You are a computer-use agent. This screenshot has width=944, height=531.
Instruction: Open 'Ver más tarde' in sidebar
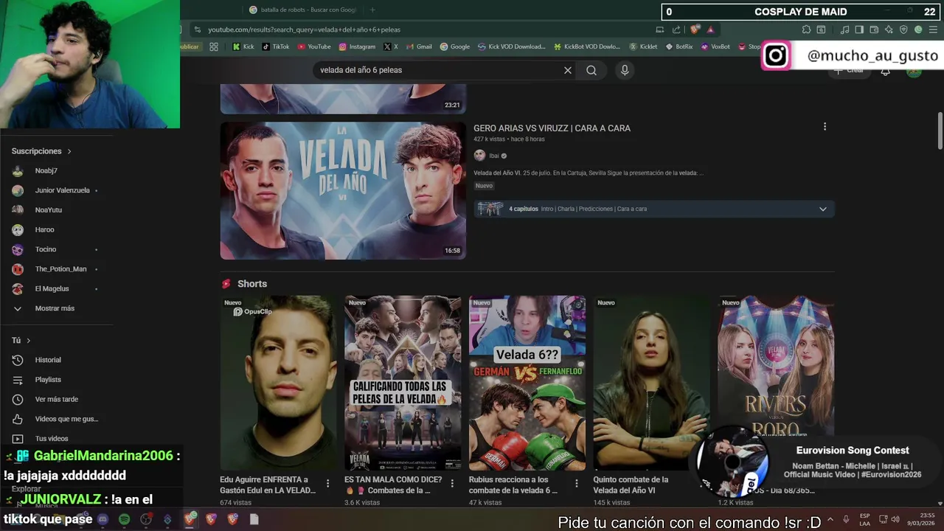click(56, 399)
